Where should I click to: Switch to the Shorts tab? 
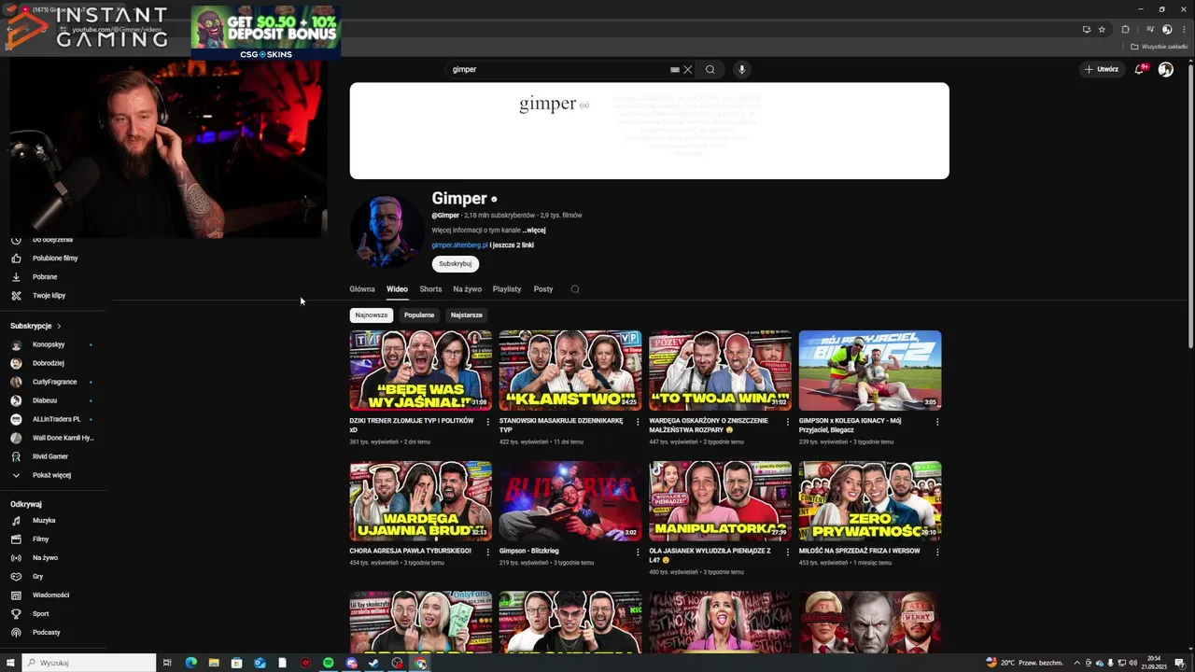tap(430, 289)
